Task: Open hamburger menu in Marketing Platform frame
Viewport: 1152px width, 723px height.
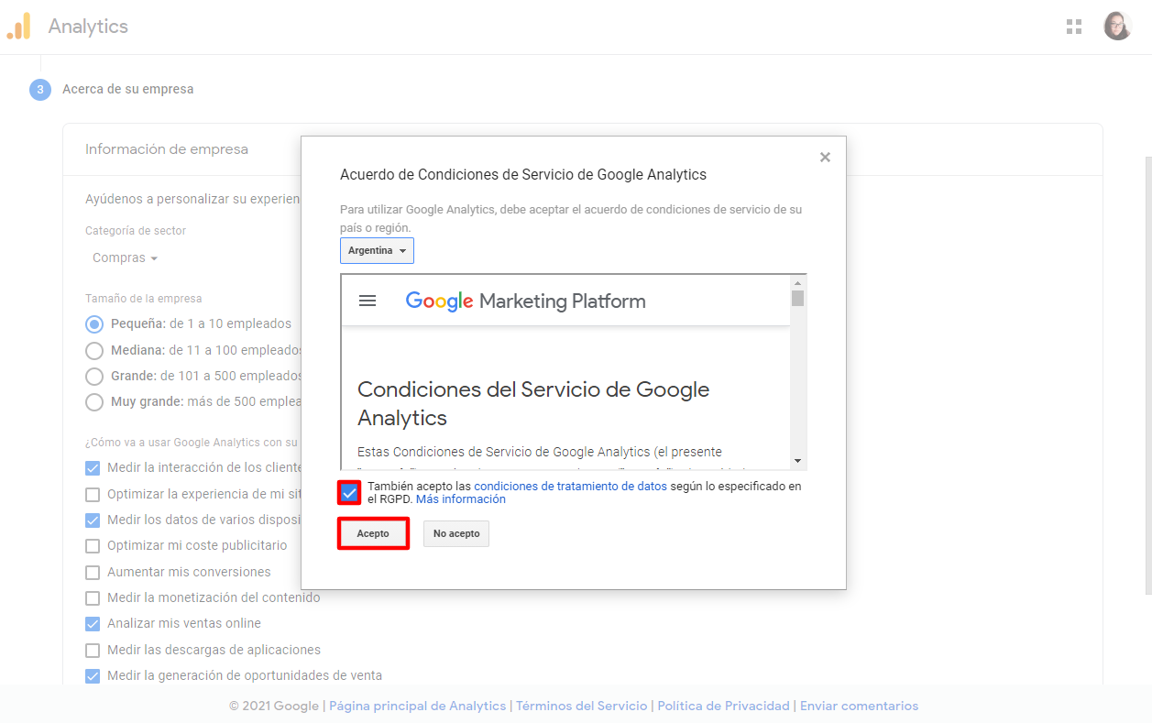Action: pos(368,301)
